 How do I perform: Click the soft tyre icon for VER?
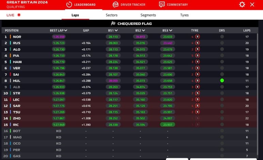[197, 68]
